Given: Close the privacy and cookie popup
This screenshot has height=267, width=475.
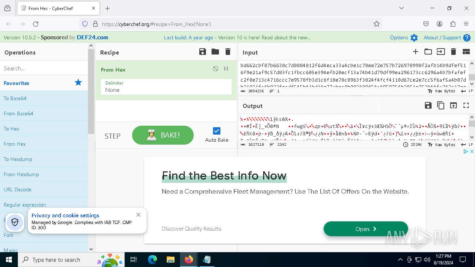Looking at the screenshot, I should click(x=138, y=215).
